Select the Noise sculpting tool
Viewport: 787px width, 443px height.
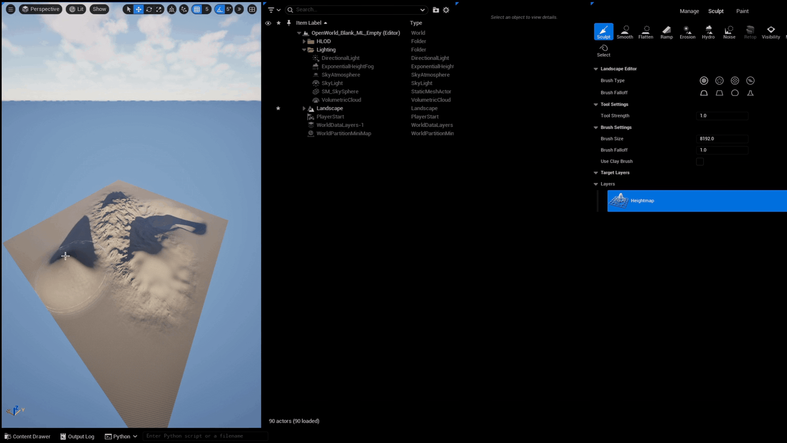click(x=729, y=31)
